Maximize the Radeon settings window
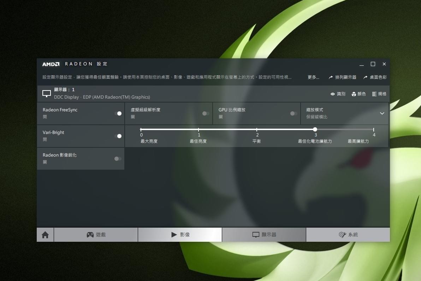 (x=373, y=64)
